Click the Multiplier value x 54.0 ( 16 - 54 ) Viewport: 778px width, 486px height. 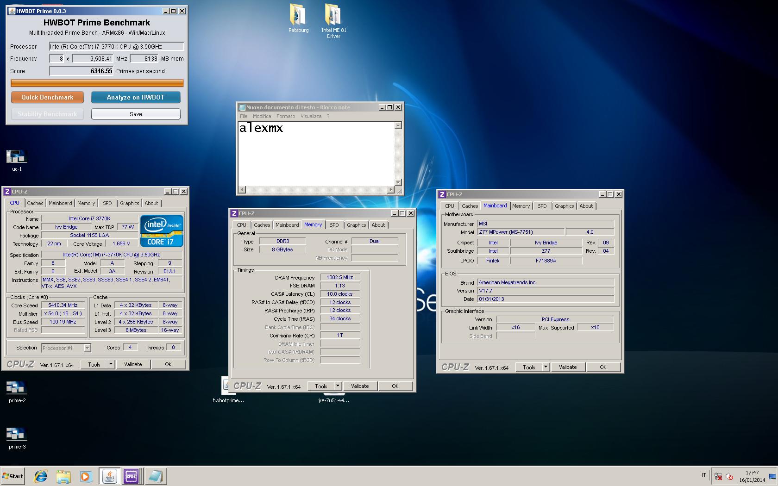pyautogui.click(x=63, y=313)
